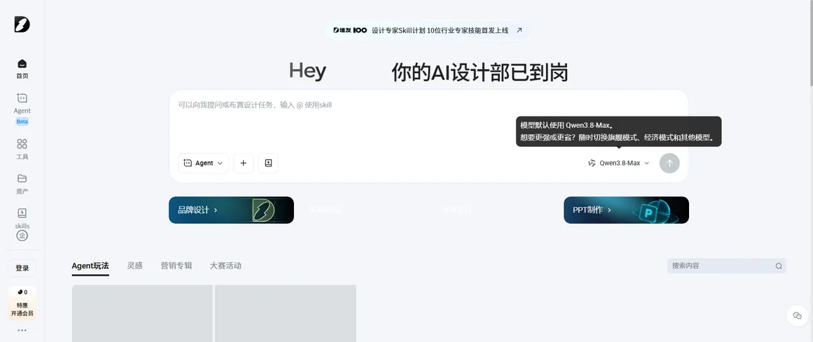Click the app logo in the sidebar
Image resolution: width=813 pixels, height=342 pixels.
(x=22, y=24)
